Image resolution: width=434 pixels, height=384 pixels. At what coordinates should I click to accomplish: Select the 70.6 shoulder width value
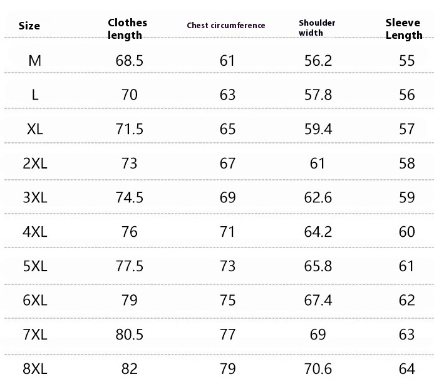pos(318,369)
